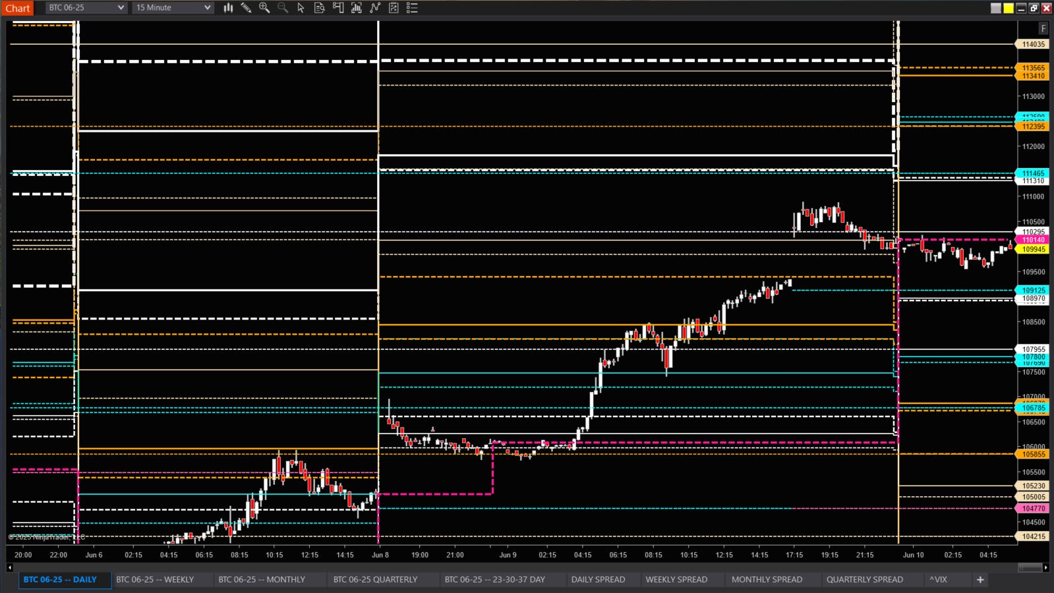Viewport: 1054px width, 593px height.
Task: Click the yellow link color square
Action: (x=1009, y=8)
